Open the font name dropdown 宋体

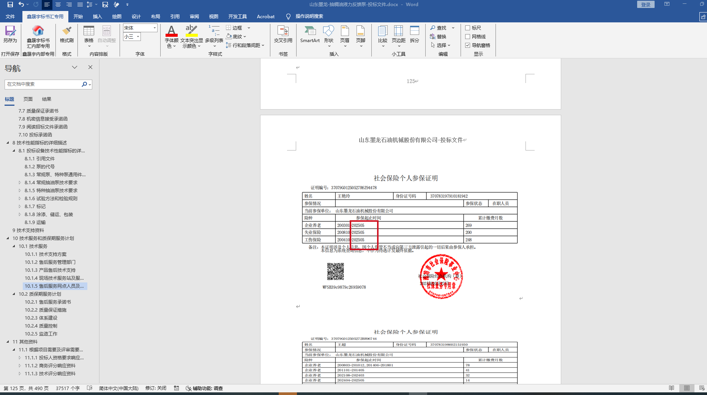[155, 28]
